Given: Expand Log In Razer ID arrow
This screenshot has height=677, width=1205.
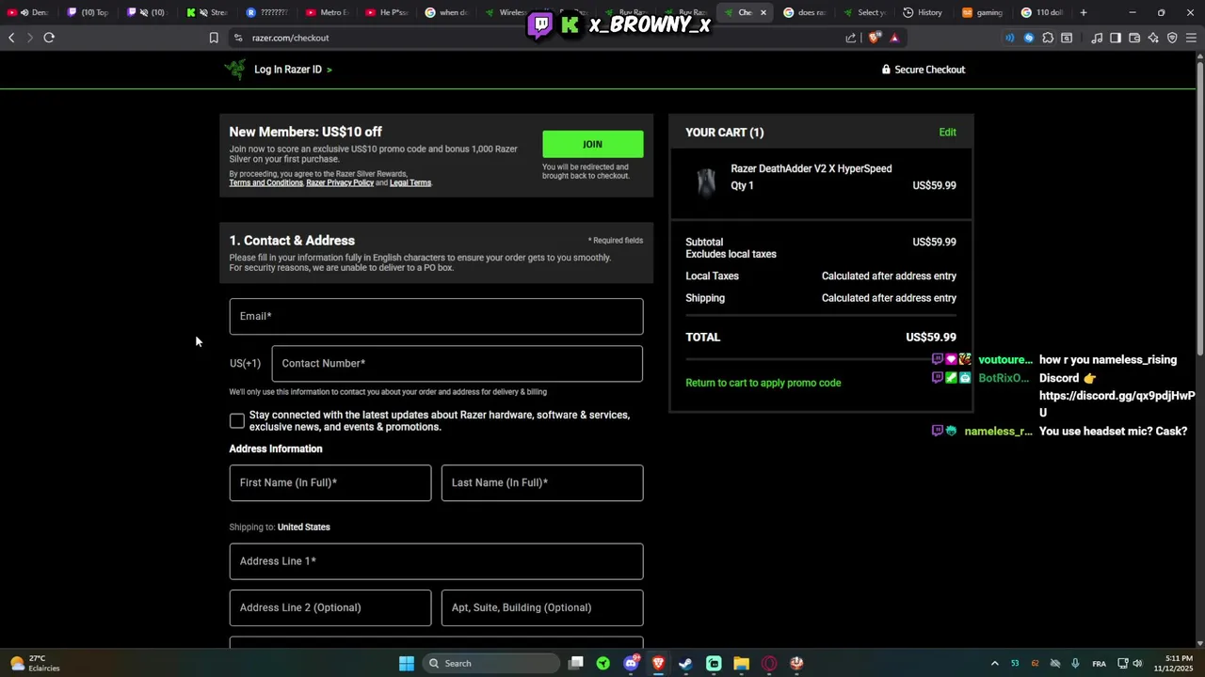Looking at the screenshot, I should [329, 70].
